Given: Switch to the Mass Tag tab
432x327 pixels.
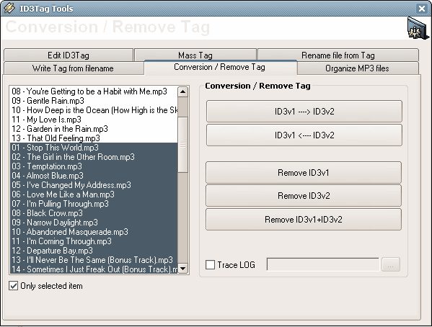Looking at the screenshot, I should click(195, 55).
